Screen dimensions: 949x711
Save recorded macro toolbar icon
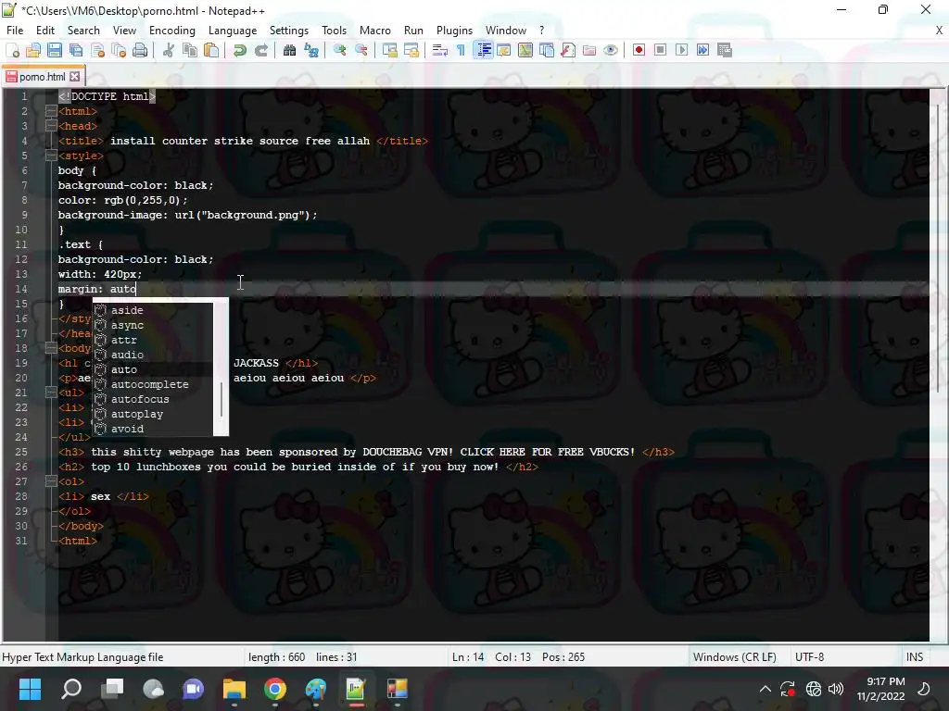[x=725, y=50]
